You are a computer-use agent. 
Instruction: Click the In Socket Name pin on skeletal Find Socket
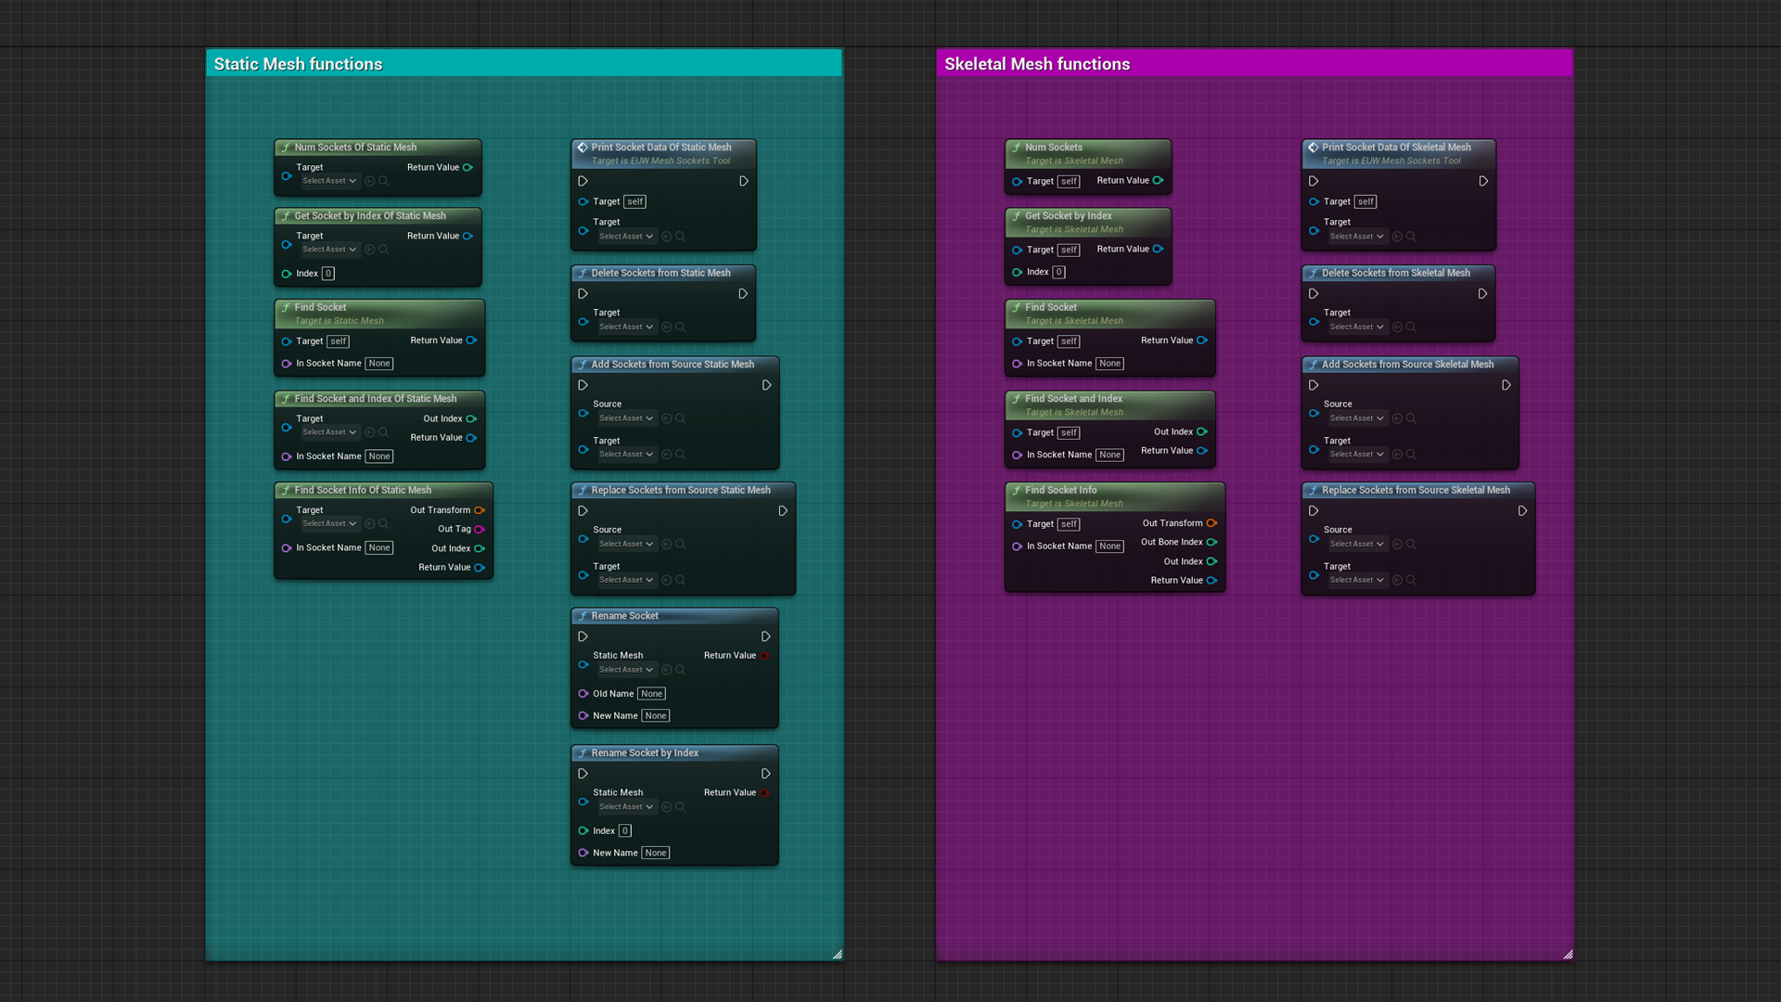[1018, 364]
